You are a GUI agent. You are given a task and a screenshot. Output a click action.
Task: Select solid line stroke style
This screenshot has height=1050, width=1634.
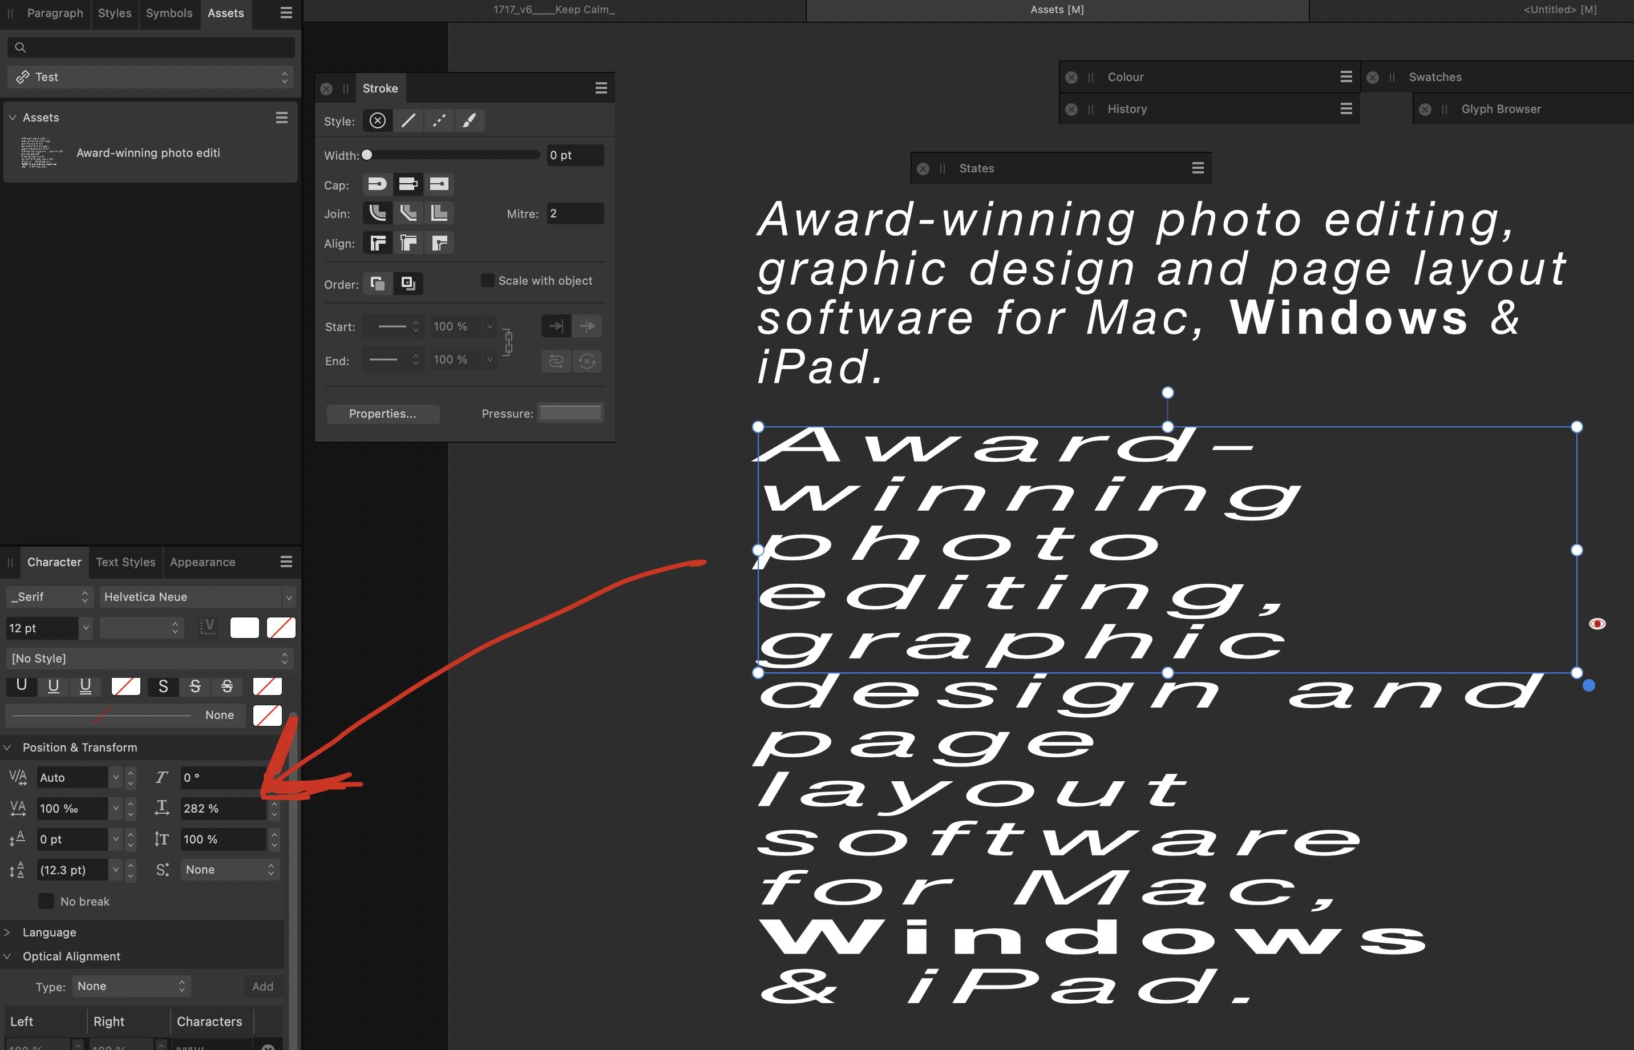[x=408, y=120]
